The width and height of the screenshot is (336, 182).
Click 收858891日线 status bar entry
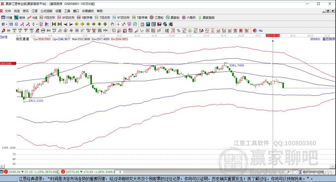tap(311, 172)
